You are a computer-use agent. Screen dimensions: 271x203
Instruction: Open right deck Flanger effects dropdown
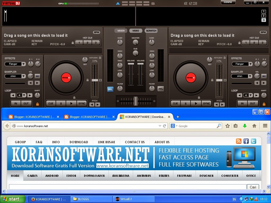(x=250, y=64)
